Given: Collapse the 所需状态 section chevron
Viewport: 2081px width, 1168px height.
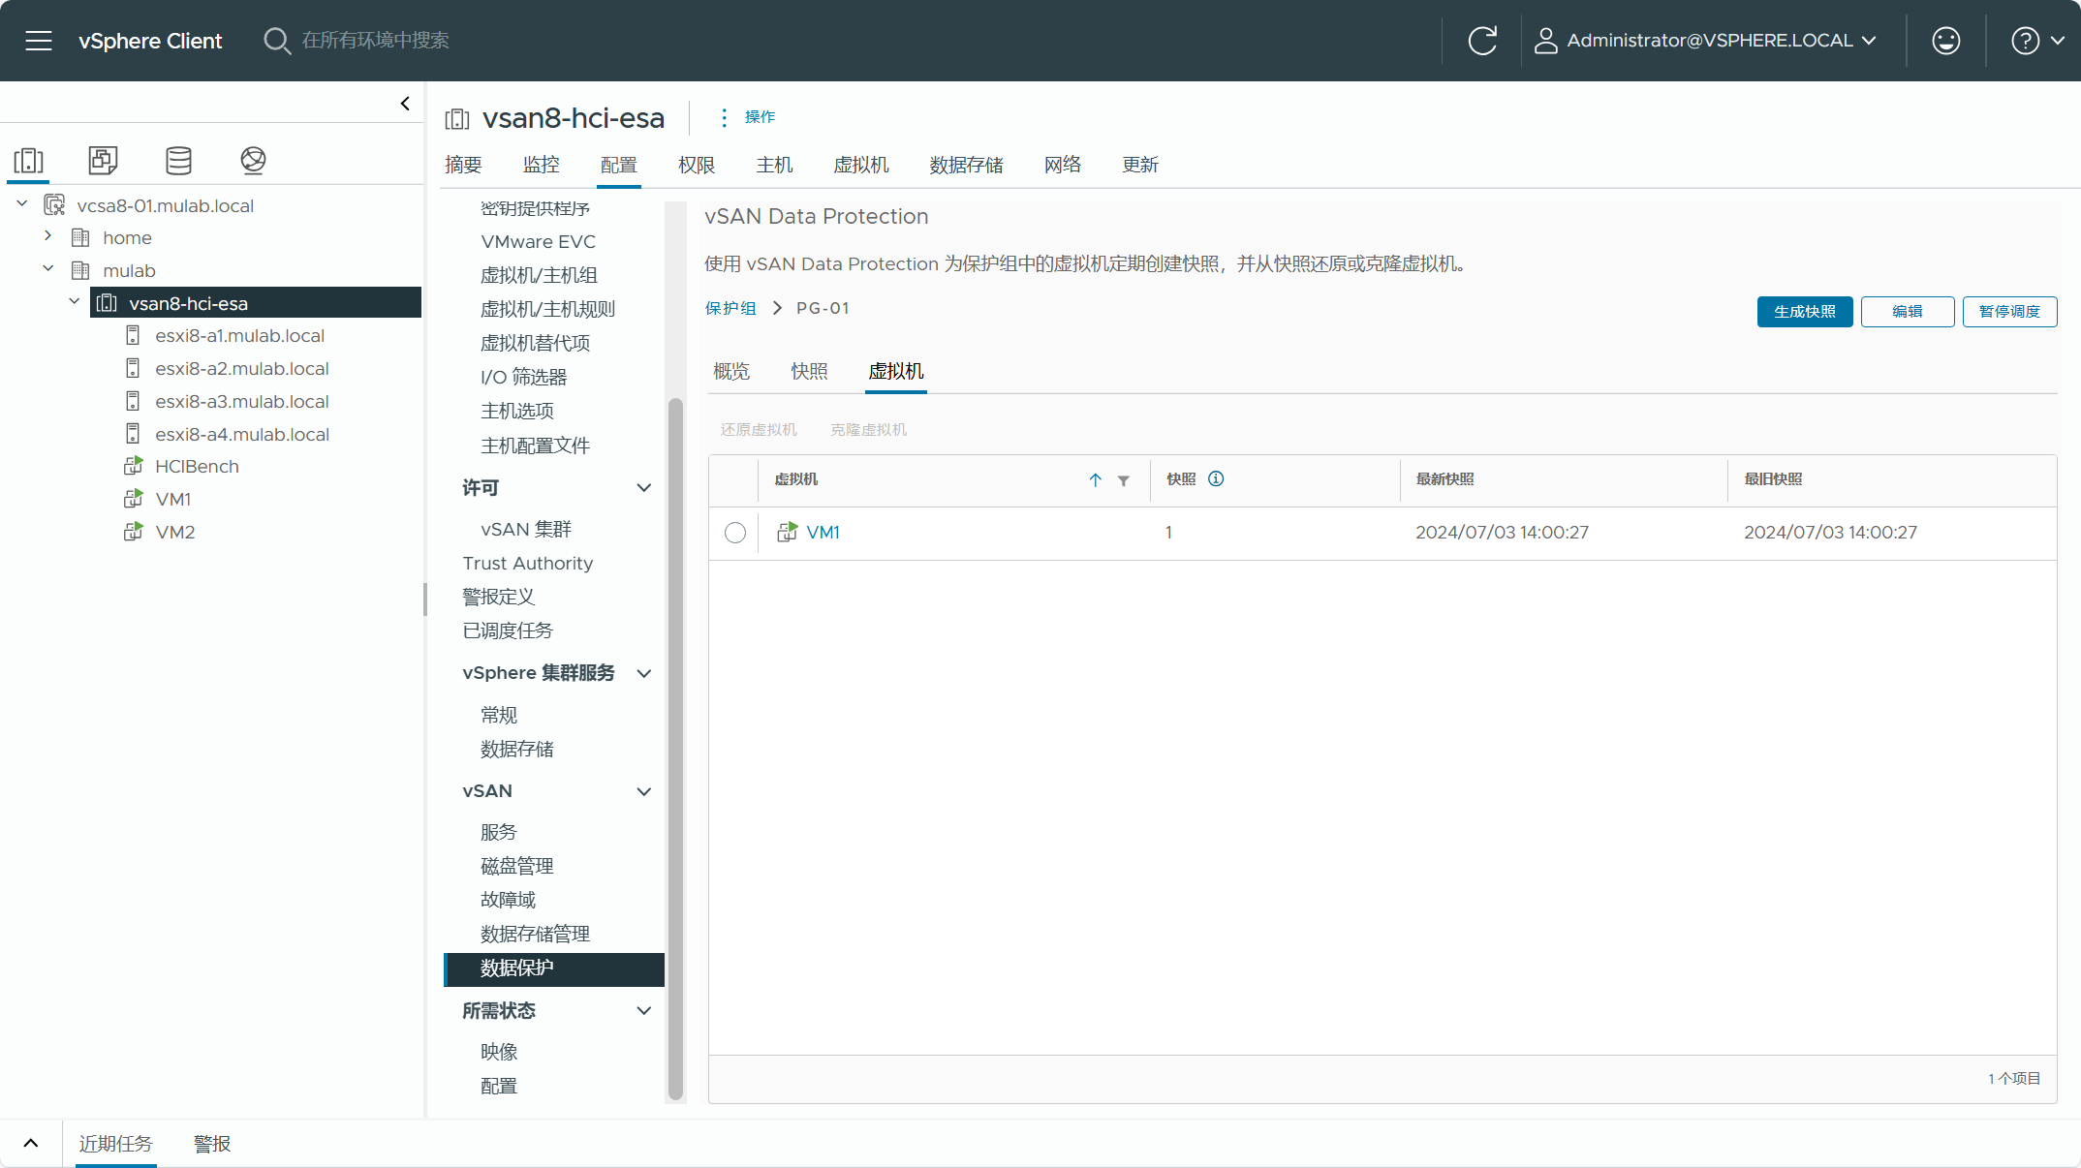Looking at the screenshot, I should tap(643, 1011).
